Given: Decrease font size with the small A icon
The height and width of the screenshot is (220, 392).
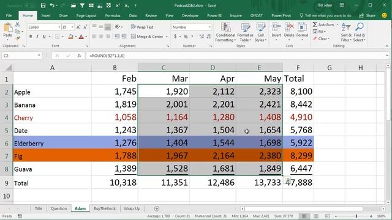Looking at the screenshot, I should pyautogui.click(x=85, y=27).
